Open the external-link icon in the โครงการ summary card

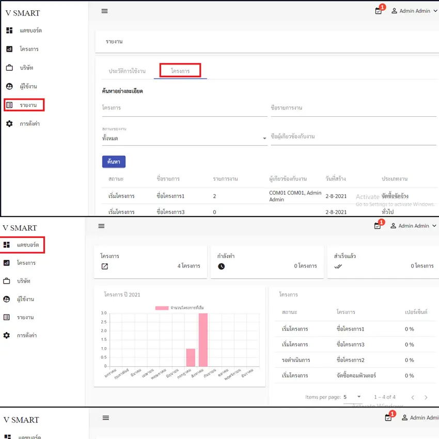coord(105,266)
